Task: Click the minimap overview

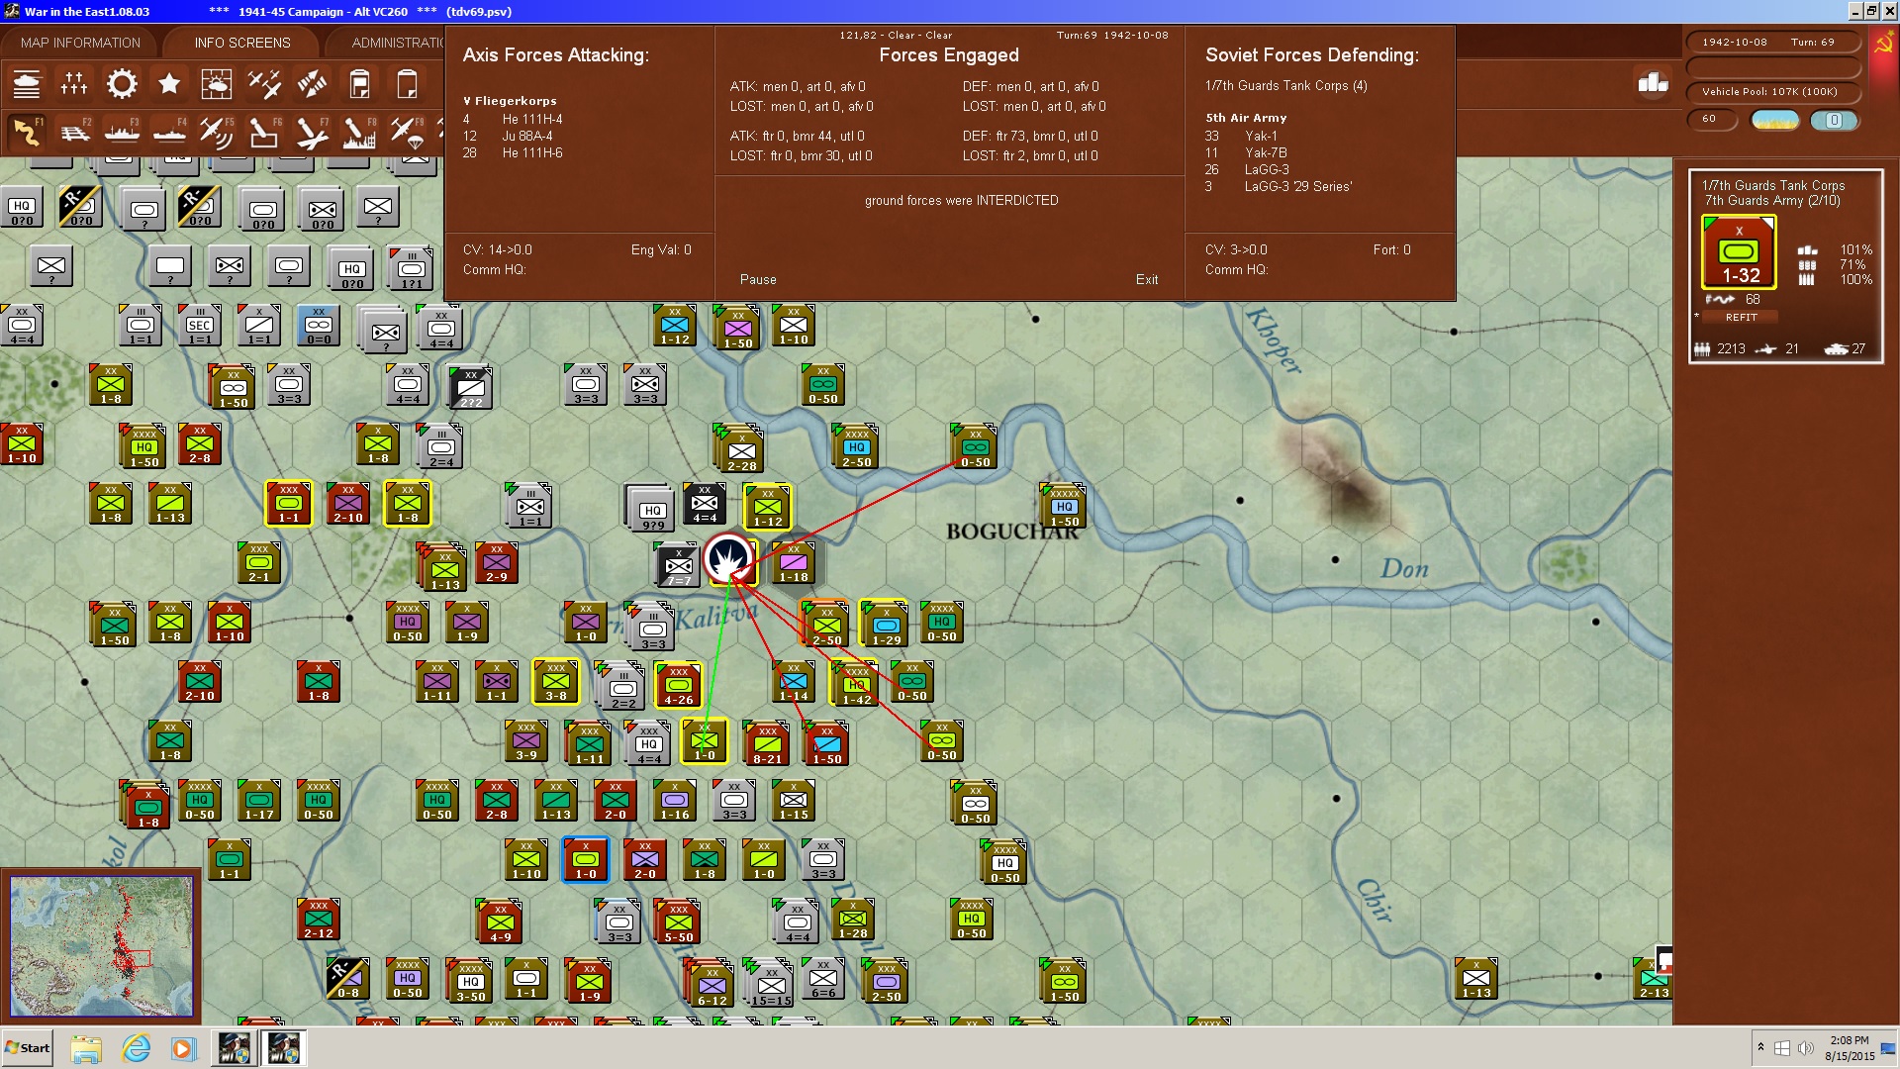Action: 101,945
